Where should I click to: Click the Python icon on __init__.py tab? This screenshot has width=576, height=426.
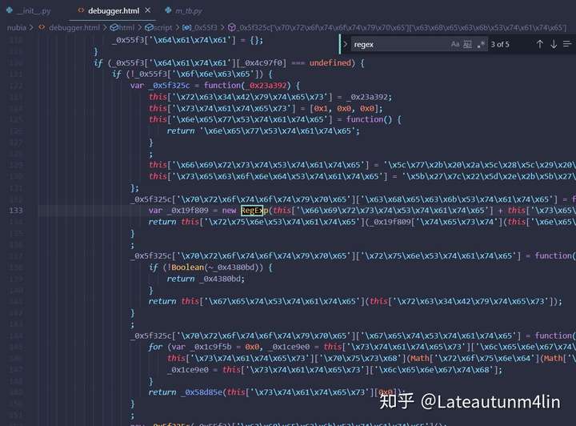point(10,10)
